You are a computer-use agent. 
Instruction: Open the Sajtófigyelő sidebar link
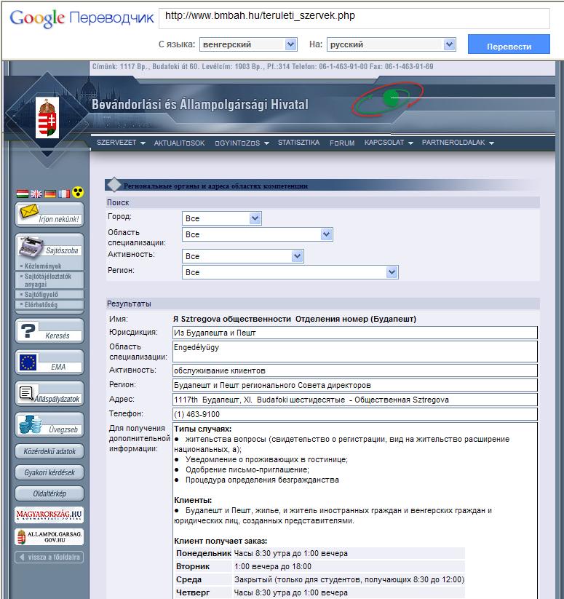(x=41, y=295)
